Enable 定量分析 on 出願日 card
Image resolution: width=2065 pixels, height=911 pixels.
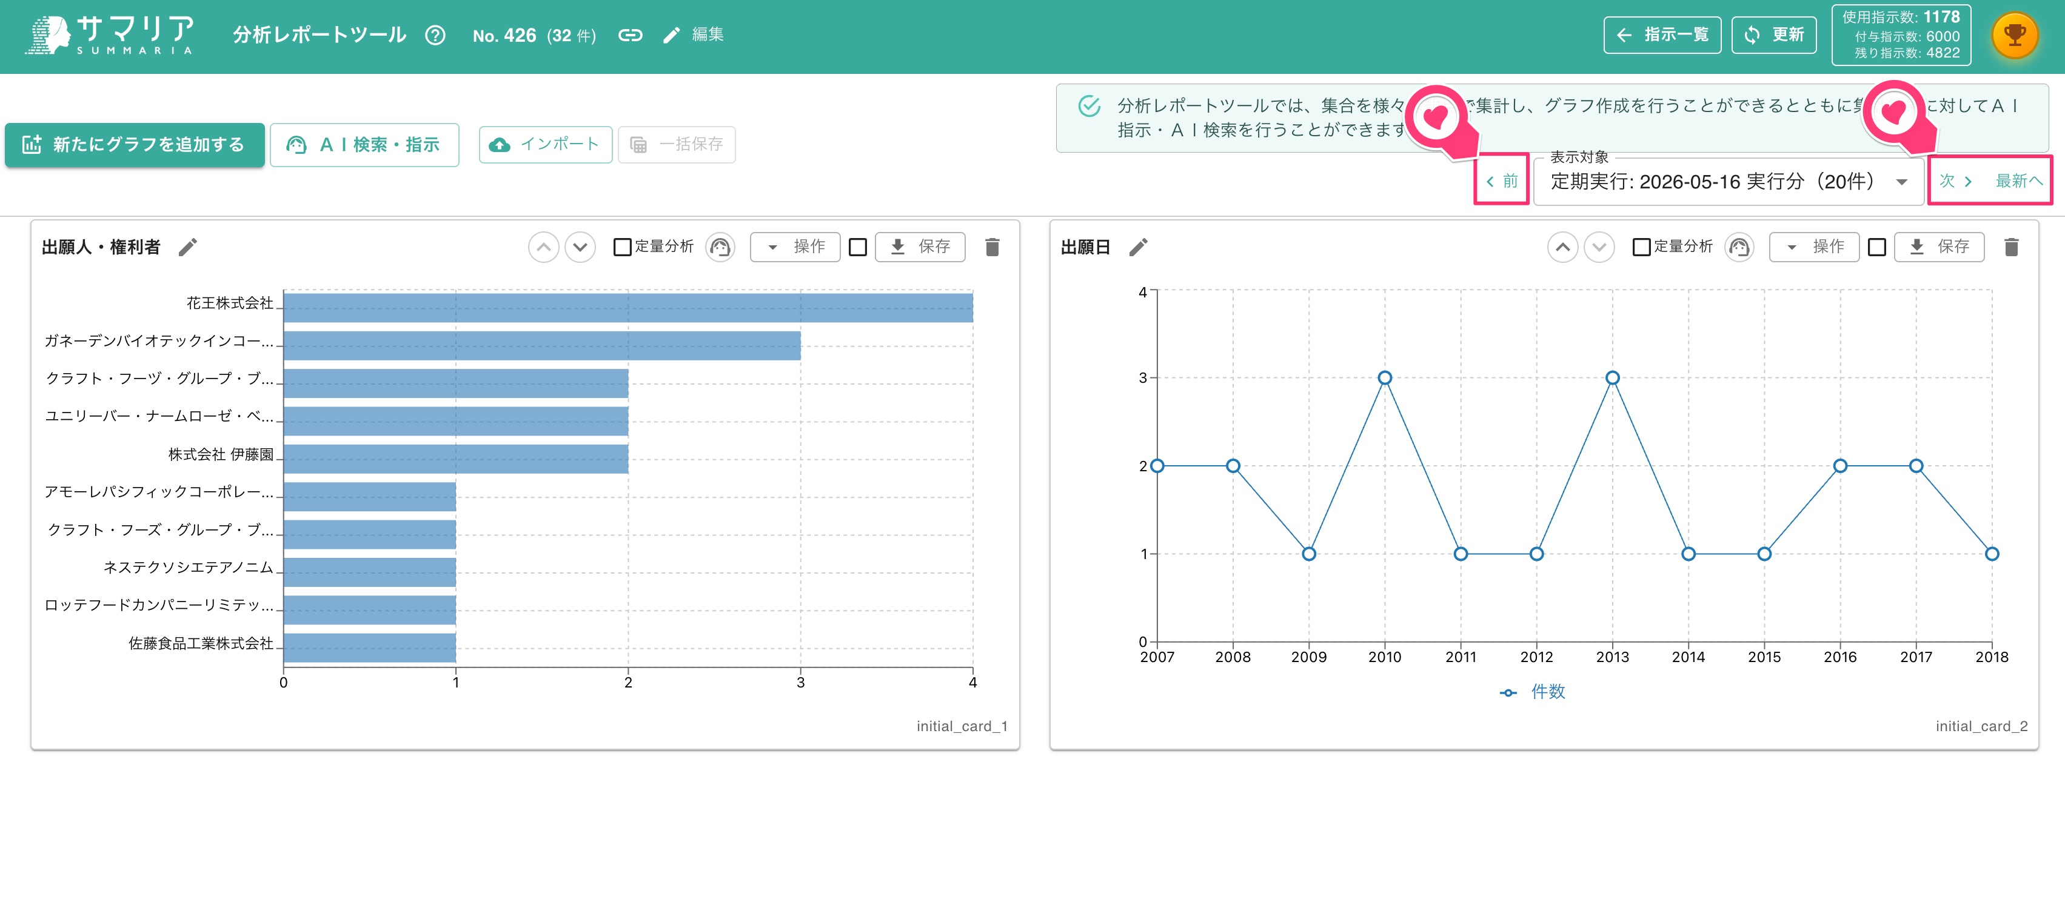1642,247
